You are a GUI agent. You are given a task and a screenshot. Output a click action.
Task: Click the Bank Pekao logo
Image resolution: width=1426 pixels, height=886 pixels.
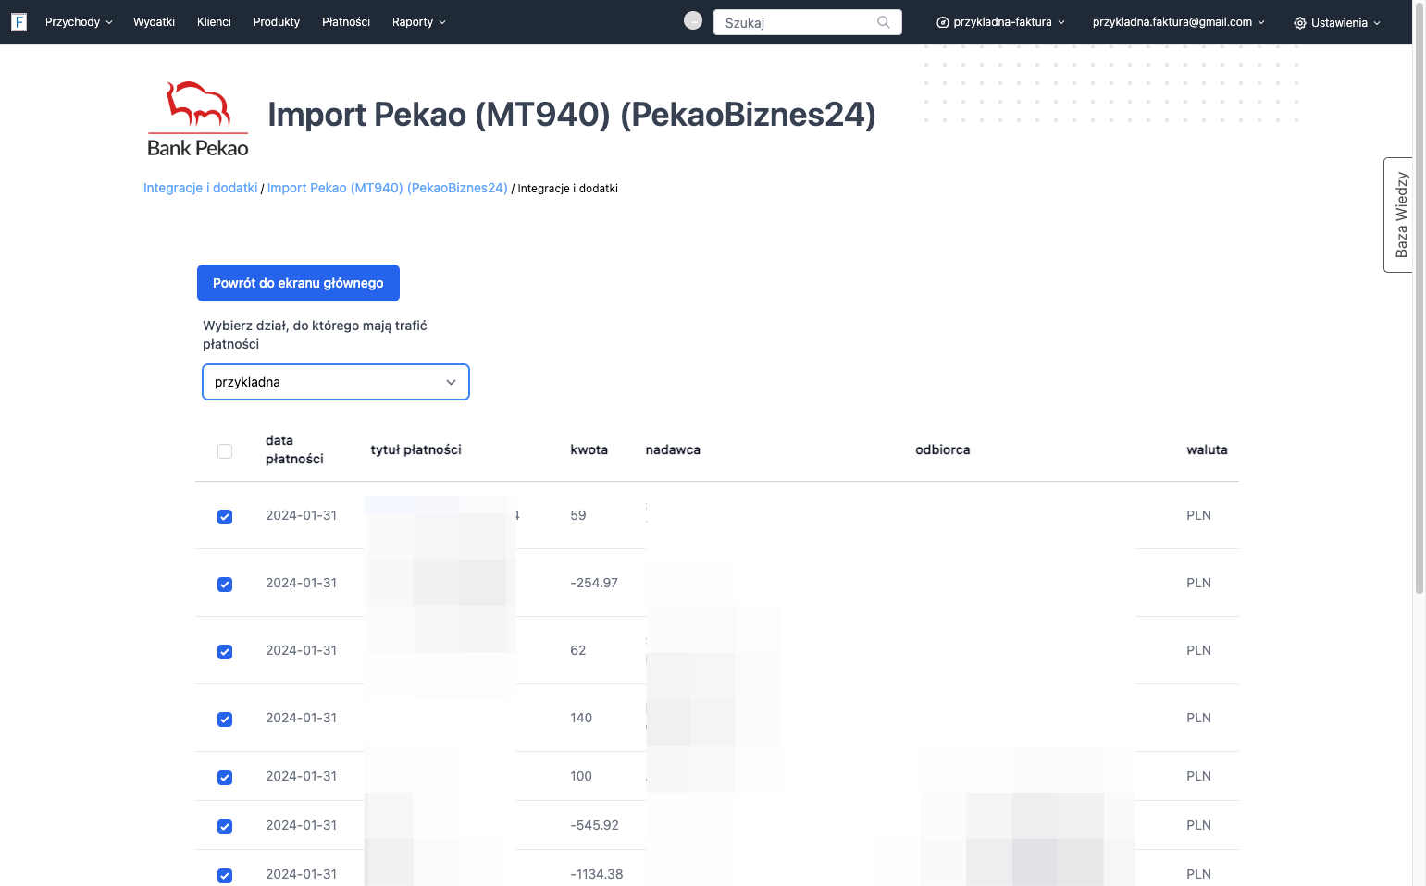tap(198, 118)
